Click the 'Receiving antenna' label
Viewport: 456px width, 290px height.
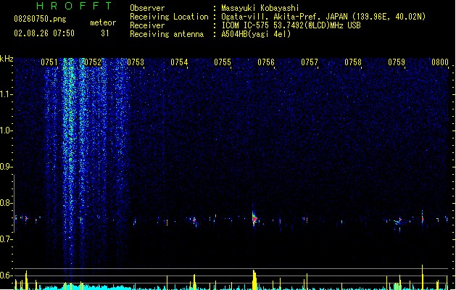167,34
